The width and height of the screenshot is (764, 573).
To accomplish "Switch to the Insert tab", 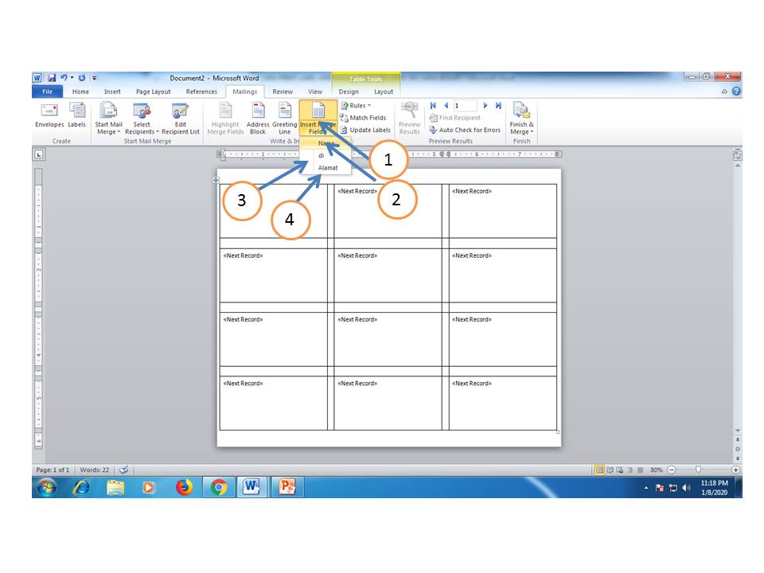I will pyautogui.click(x=112, y=92).
